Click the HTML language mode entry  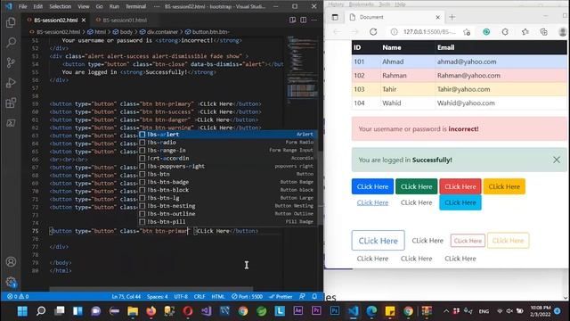tap(218, 297)
